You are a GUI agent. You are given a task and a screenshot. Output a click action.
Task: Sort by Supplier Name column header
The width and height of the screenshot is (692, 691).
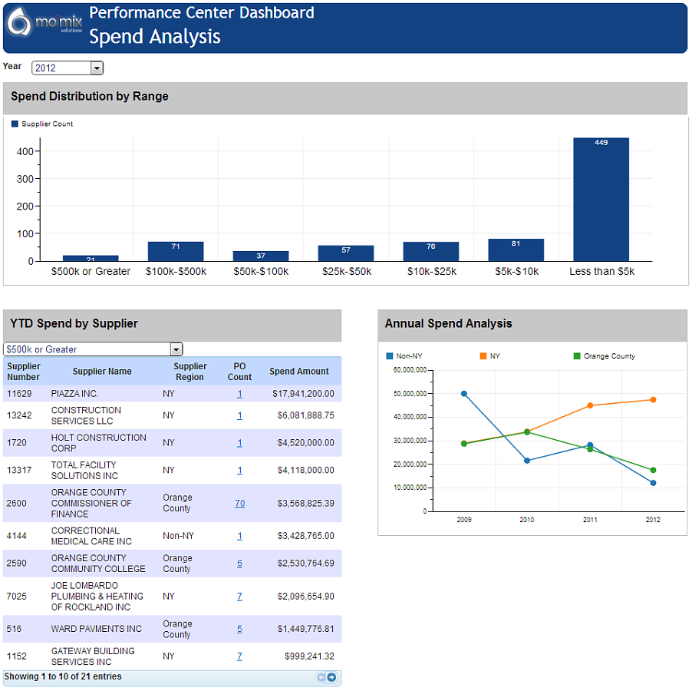[x=102, y=372]
